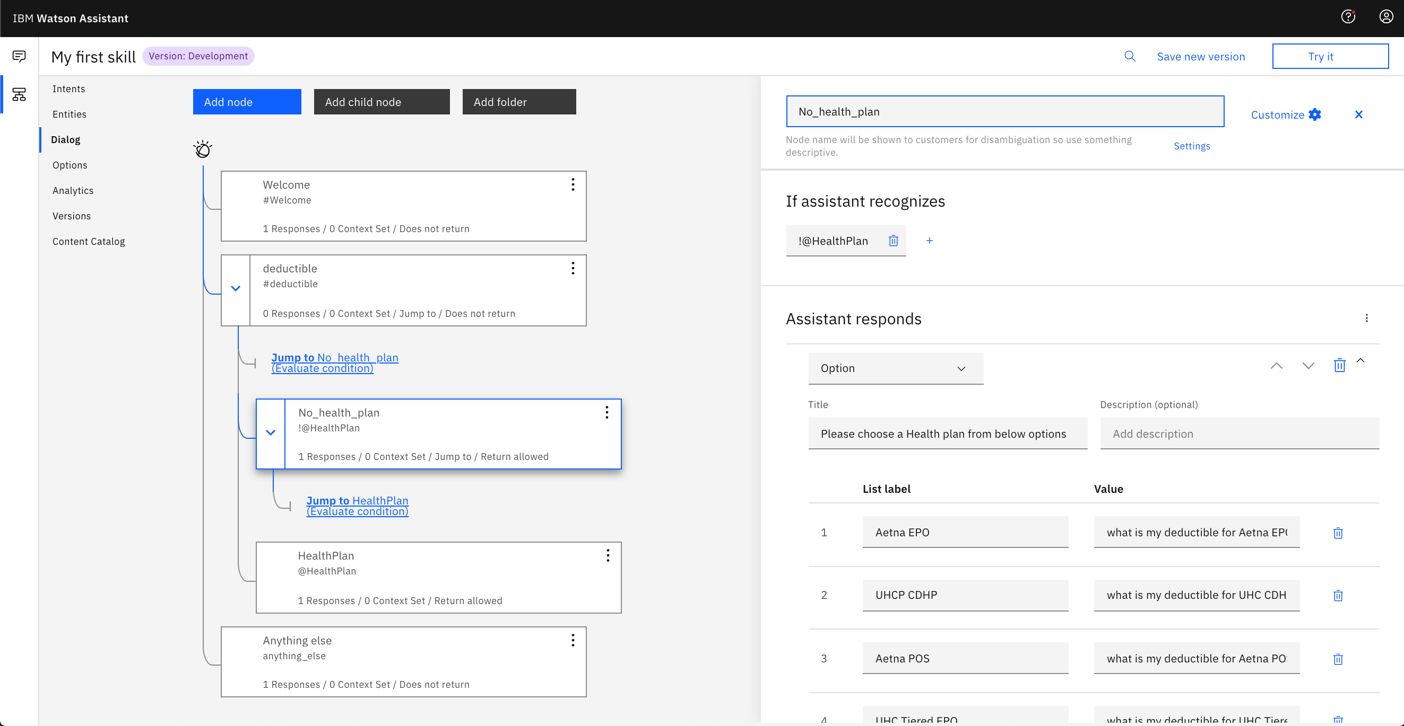Edit the Add description input field
1404x726 pixels.
pos(1240,434)
